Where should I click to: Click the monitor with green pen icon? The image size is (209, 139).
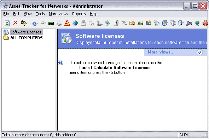[x=108, y=23]
